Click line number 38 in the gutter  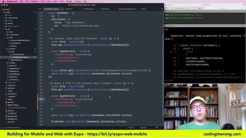(x=41, y=99)
